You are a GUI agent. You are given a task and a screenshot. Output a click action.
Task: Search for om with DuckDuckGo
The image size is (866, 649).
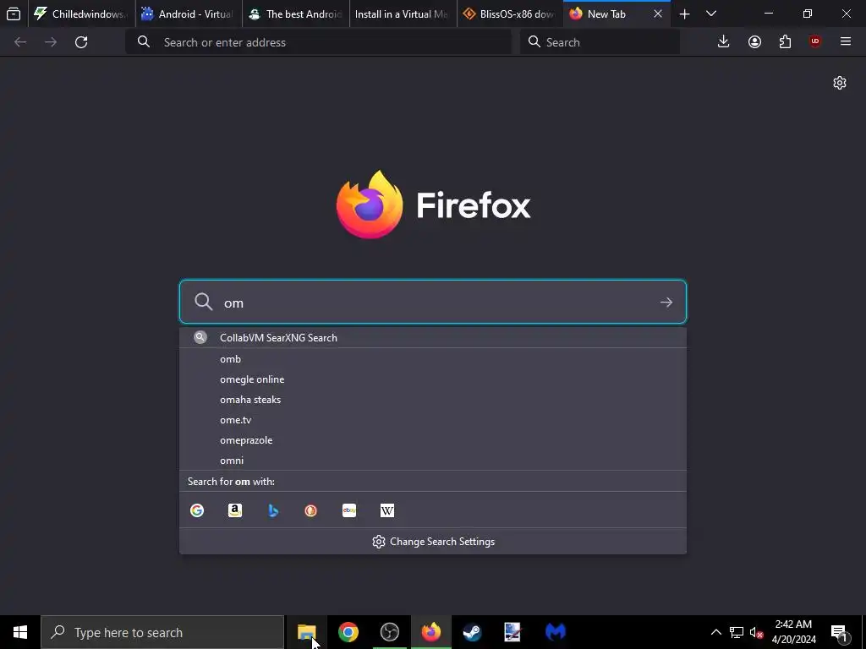tap(311, 510)
